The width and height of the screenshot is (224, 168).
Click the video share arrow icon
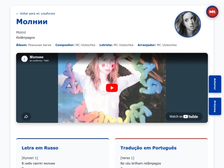pos(26,117)
